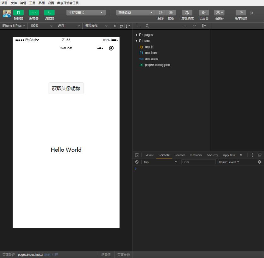Screen dimensions: 264x258
Task: Open the Default levels dropdown
Action: tap(228, 162)
